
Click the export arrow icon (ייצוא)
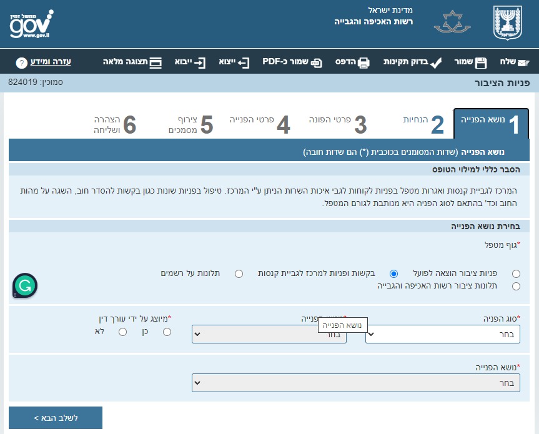pyautogui.click(x=244, y=62)
